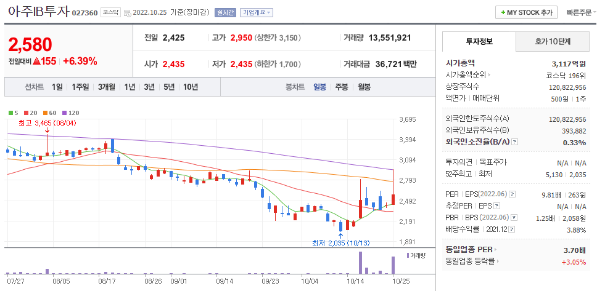Viewport: 597px width, 291px height.
Task: Click the 고가 value 2,950
Action: pyautogui.click(x=241, y=38)
